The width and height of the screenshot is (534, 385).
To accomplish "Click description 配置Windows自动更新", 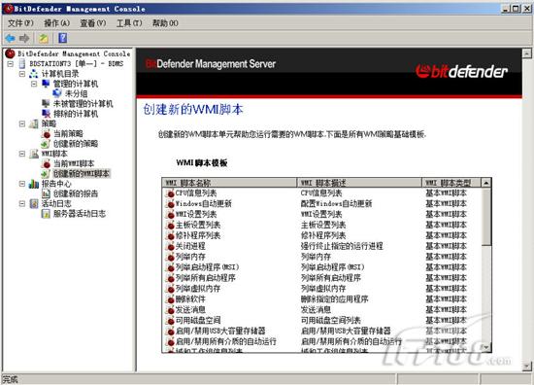I will coord(337,204).
